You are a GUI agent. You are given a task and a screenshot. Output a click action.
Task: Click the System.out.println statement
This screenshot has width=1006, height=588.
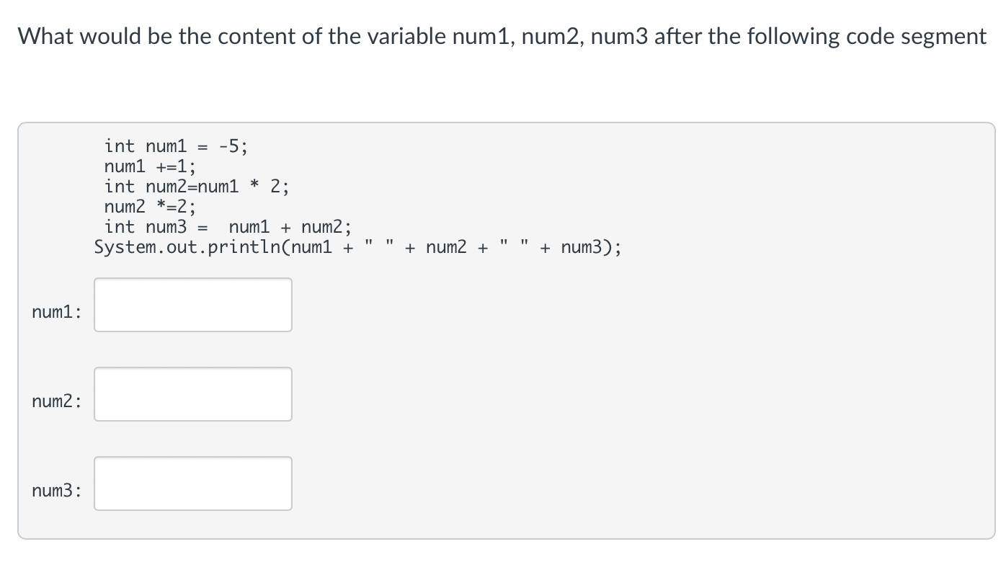click(358, 248)
